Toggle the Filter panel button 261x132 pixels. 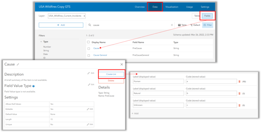click(208, 25)
